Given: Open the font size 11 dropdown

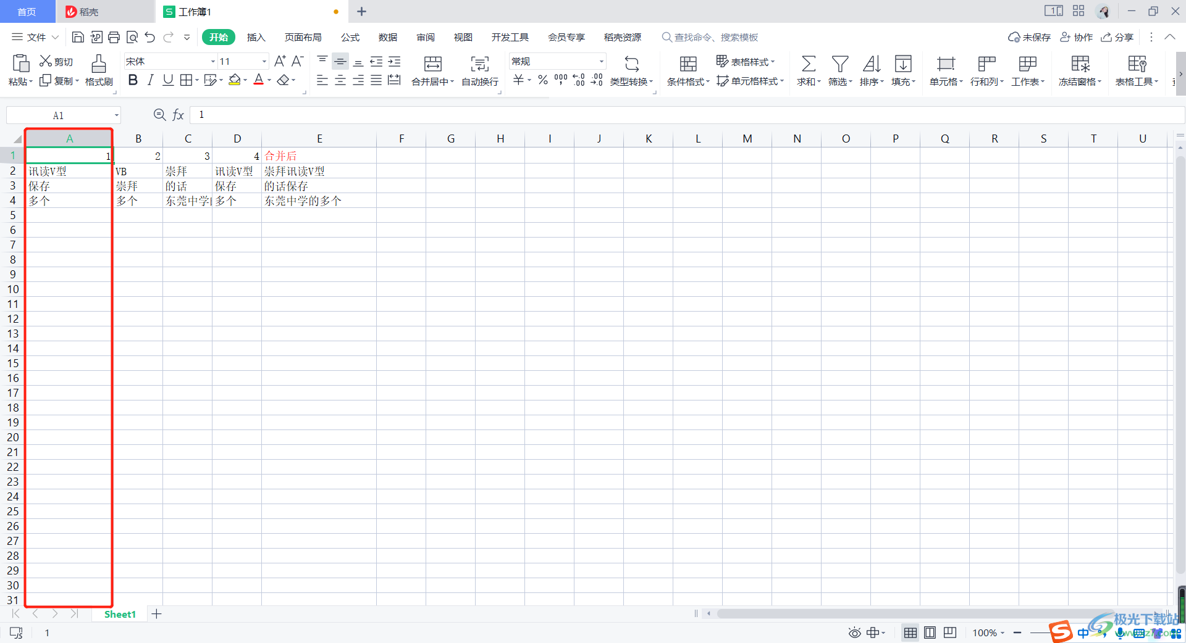Looking at the screenshot, I should [x=264, y=62].
